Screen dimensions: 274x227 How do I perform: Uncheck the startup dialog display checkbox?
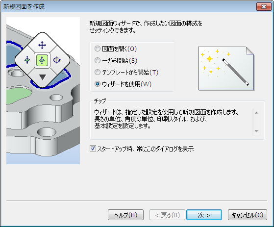click(x=93, y=149)
